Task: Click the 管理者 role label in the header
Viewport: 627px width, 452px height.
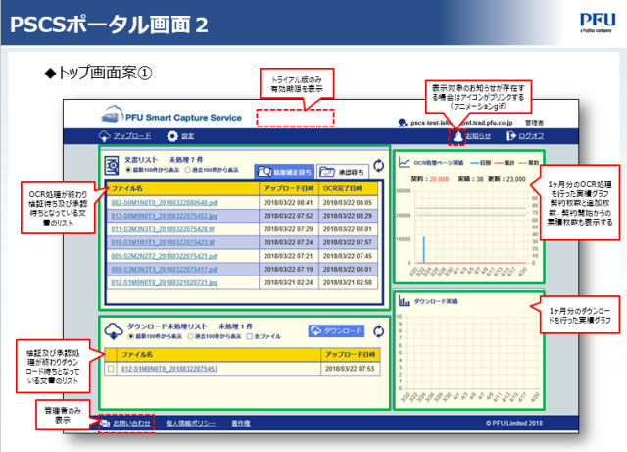Action: pyautogui.click(x=534, y=123)
